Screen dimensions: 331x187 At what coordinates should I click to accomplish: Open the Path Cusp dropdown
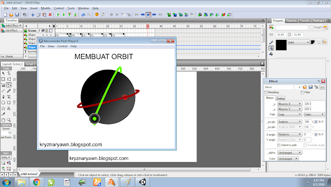[x=290, y=114]
